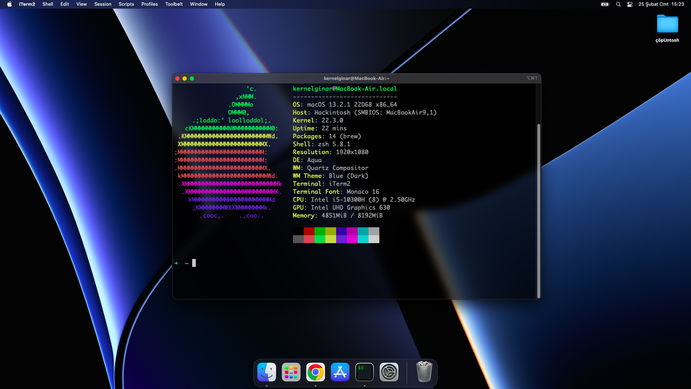Open the iTerm2 application menu

27,4
